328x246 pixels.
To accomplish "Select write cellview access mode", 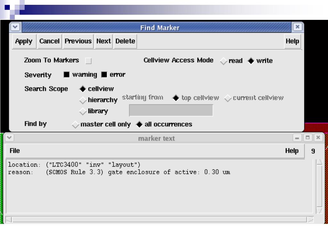I will pyautogui.click(x=250, y=61).
